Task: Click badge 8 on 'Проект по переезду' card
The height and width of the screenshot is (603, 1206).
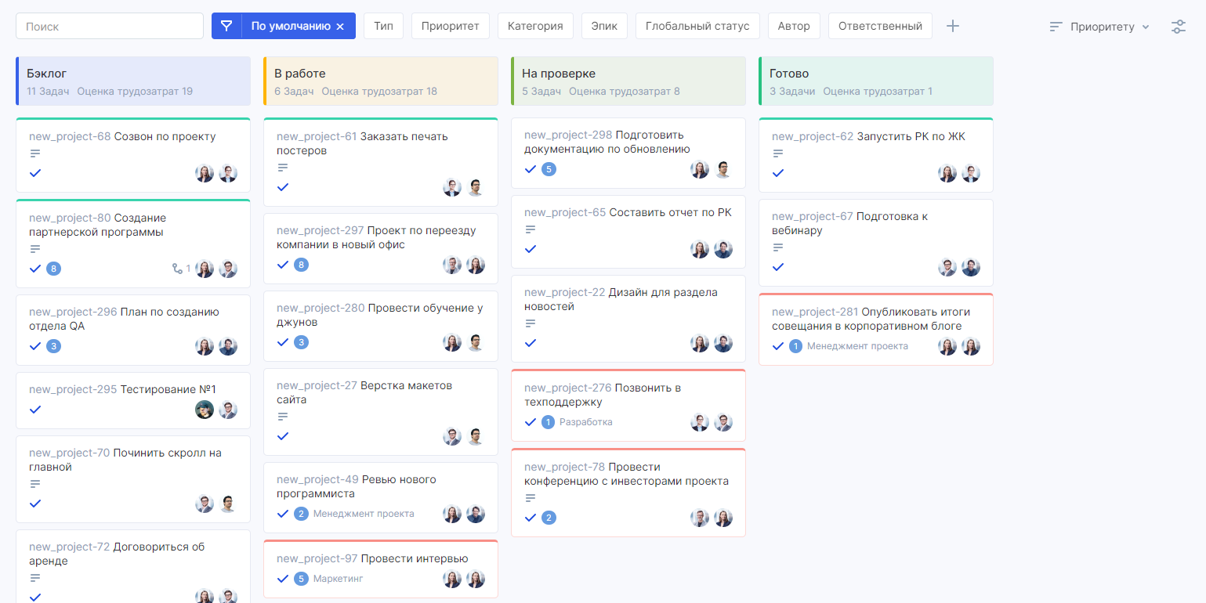Action: coord(301,265)
